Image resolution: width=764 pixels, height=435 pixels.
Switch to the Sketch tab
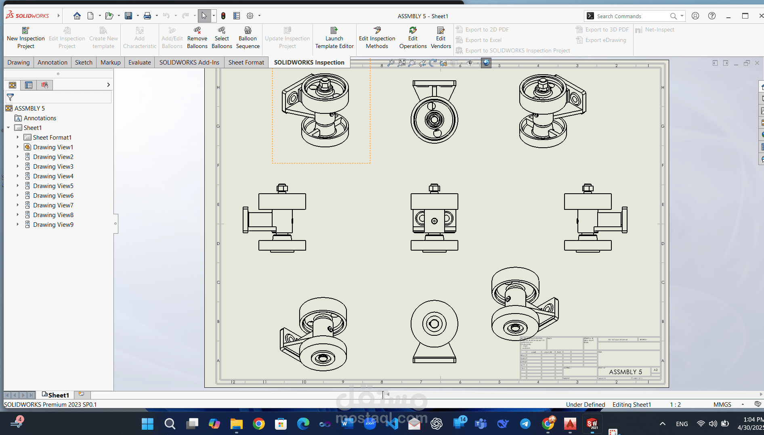point(84,62)
